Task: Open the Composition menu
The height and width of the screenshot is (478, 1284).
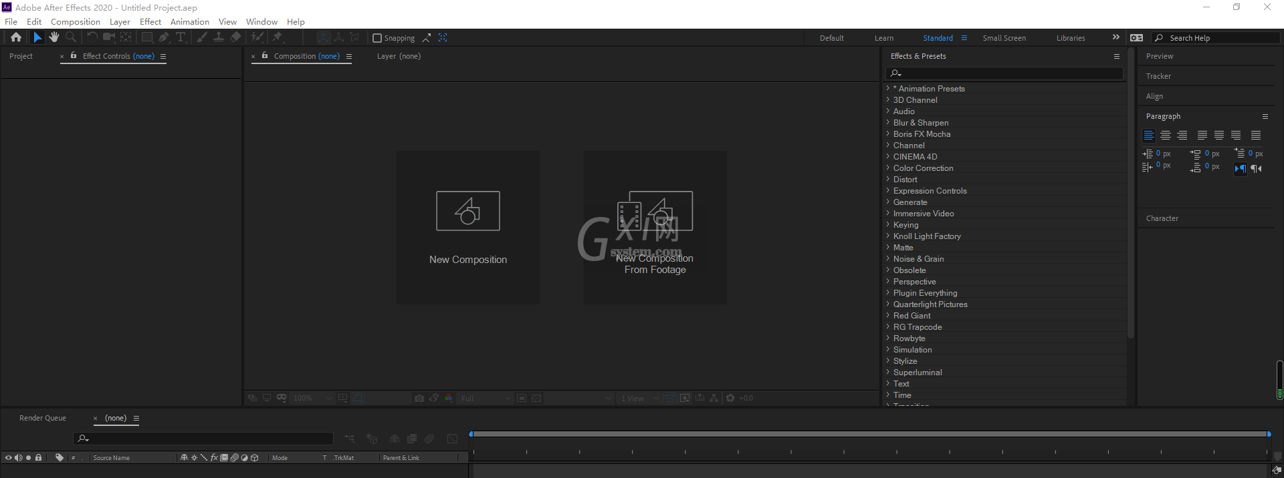Action: pos(76,21)
